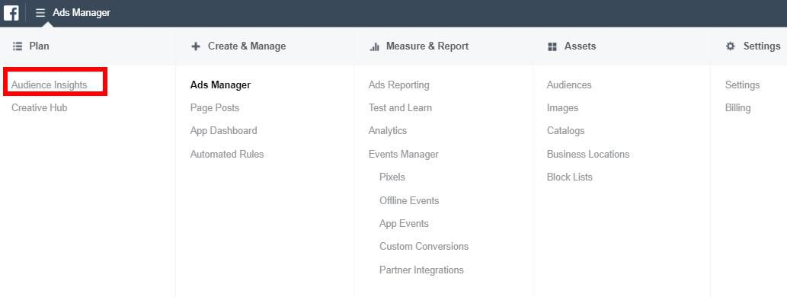The width and height of the screenshot is (787, 297).
Task: Click the Assets grid icon
Action: pyautogui.click(x=552, y=46)
